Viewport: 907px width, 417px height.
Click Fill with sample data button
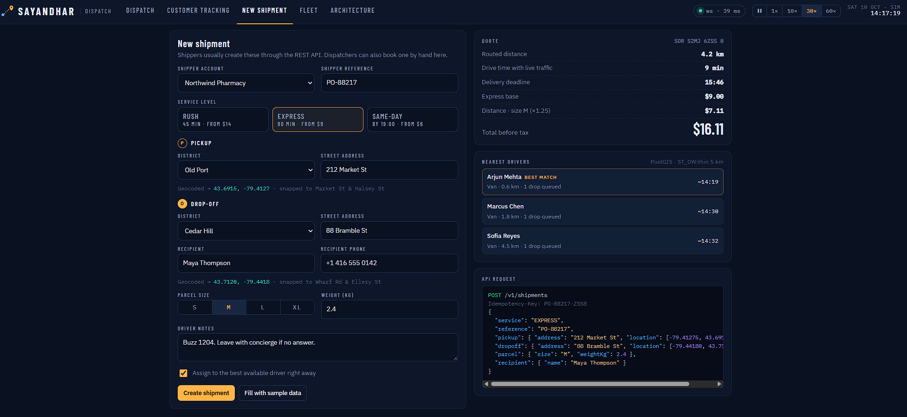[272, 393]
